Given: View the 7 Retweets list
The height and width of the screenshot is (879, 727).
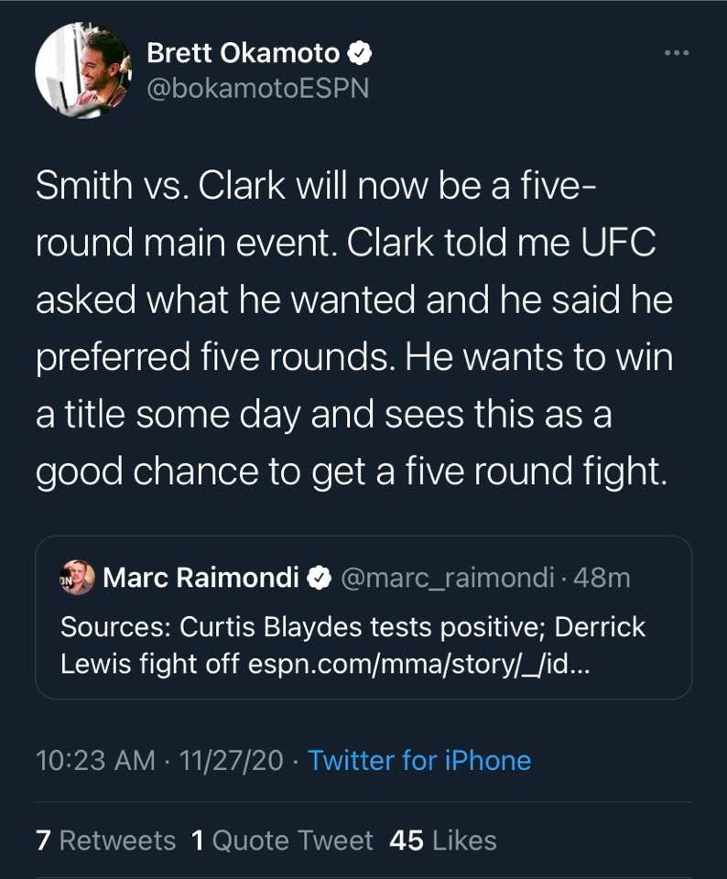Looking at the screenshot, I should tap(105, 841).
